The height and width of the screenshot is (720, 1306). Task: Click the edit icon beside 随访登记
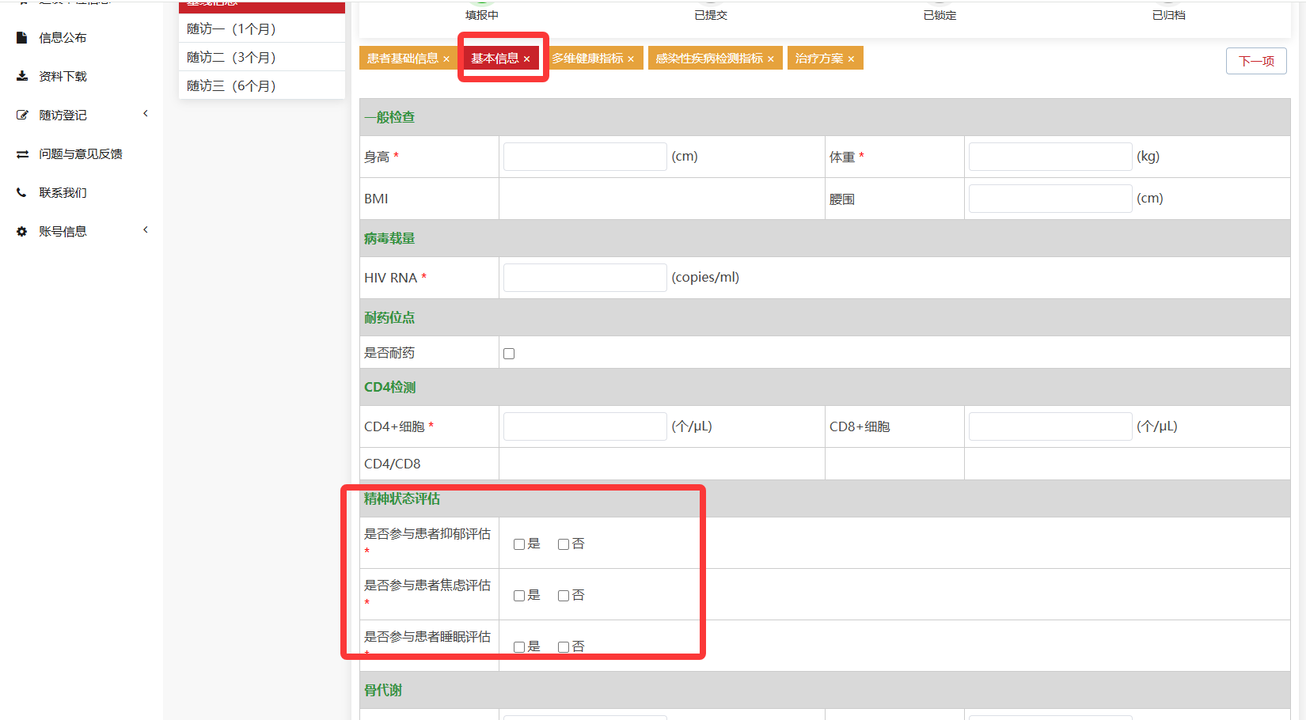pyautogui.click(x=22, y=116)
